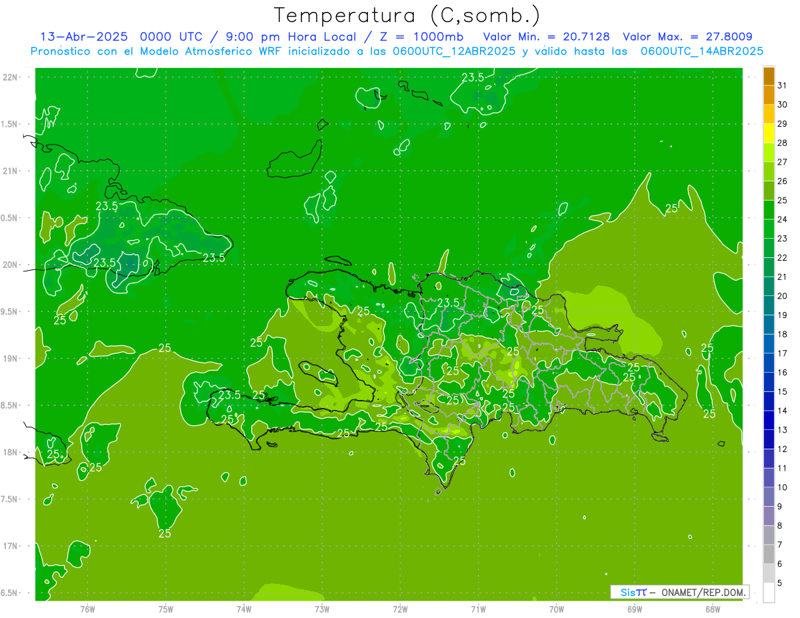The width and height of the screenshot is (800, 618).
Task: Select the dark blue legend swatch between 12 and 13
Action: point(769,439)
